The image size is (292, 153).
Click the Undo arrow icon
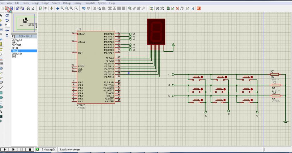tap(84, 9)
